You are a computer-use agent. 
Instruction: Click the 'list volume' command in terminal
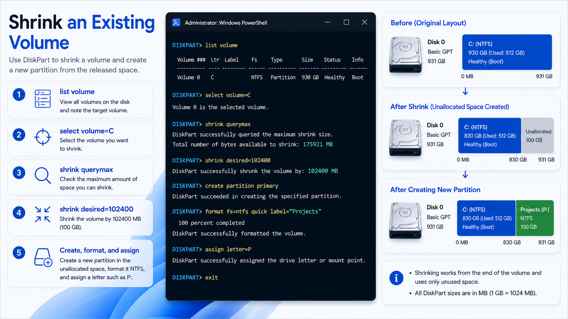click(x=221, y=45)
